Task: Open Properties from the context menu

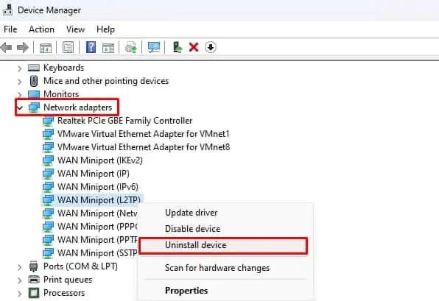Action: [186, 291]
